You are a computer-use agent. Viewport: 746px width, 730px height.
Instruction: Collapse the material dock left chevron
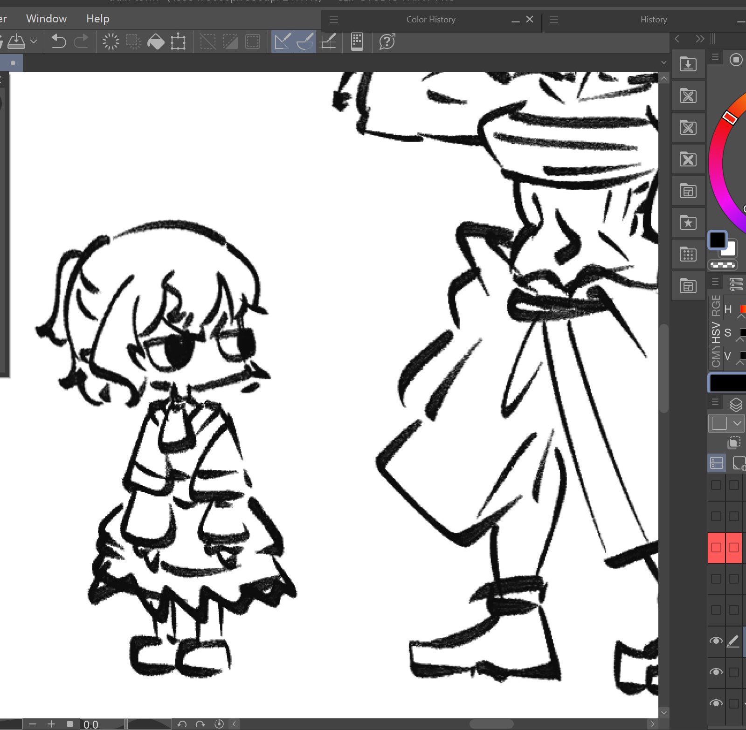[x=677, y=39]
